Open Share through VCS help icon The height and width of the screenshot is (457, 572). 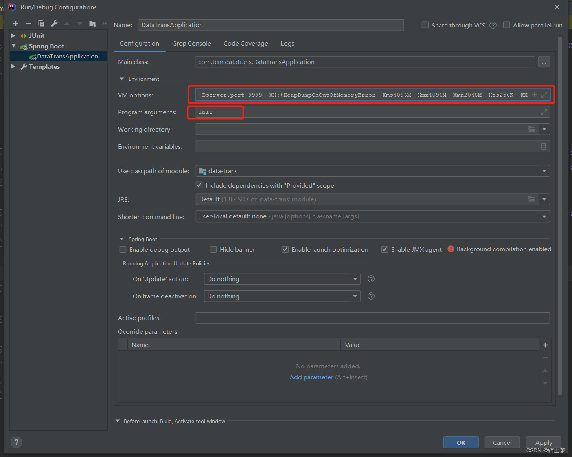pos(493,25)
